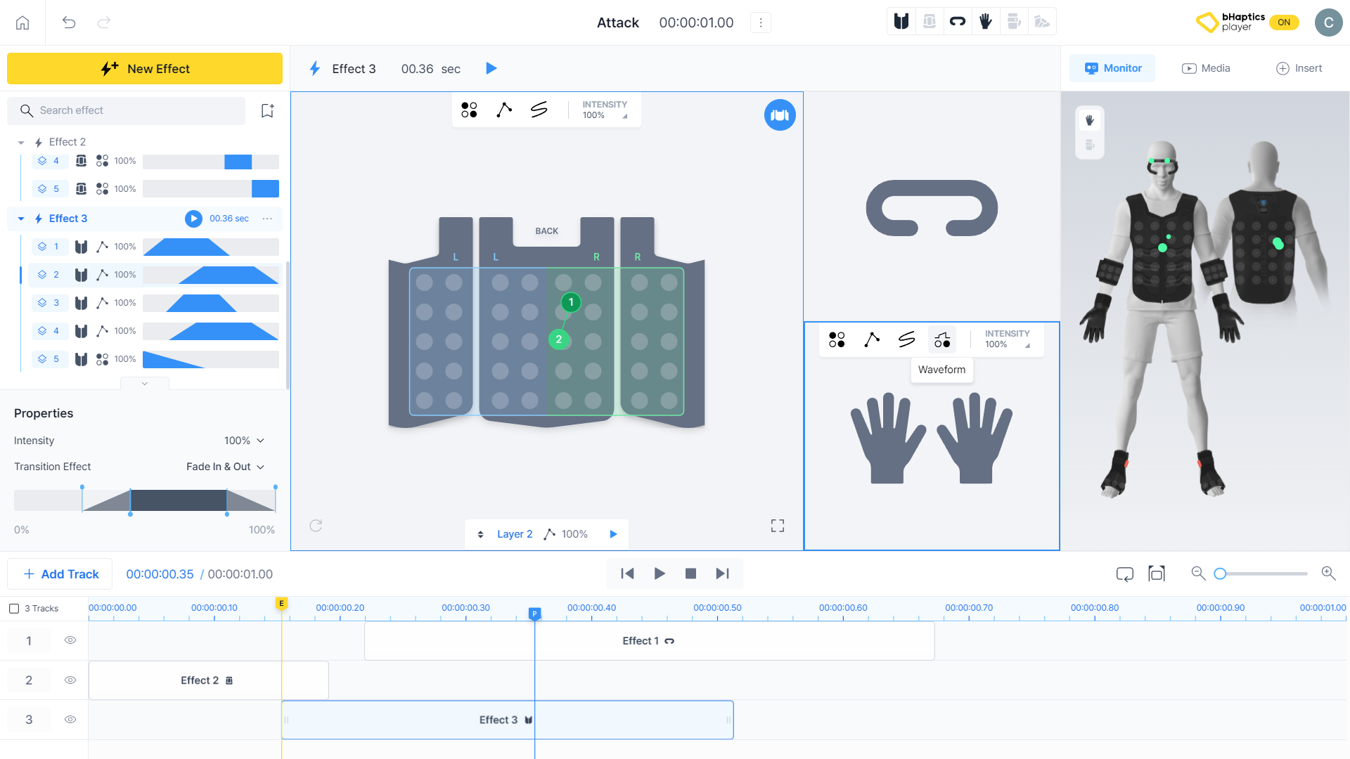Choose Dot mode in vest editor toolbar
The height and width of the screenshot is (759, 1350).
pyautogui.click(x=469, y=110)
